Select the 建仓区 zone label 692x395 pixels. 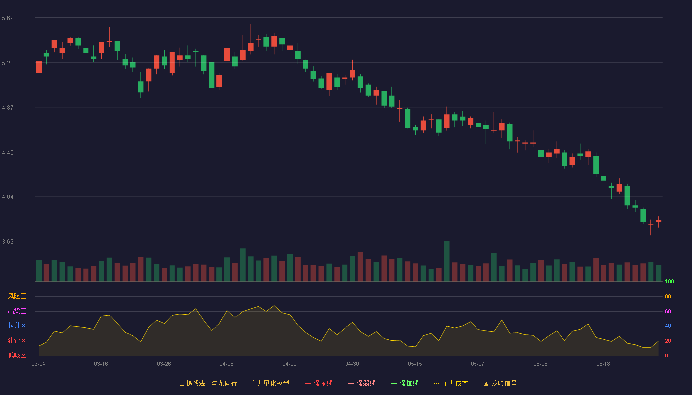click(x=17, y=341)
